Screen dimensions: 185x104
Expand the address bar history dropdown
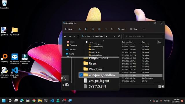(114, 36)
